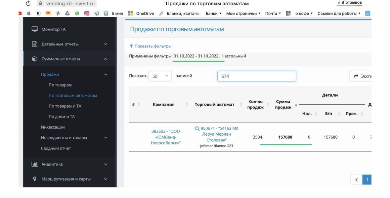Collapse the Суммарные отчеты section
The width and height of the screenshot is (390, 198).
pos(70,59)
